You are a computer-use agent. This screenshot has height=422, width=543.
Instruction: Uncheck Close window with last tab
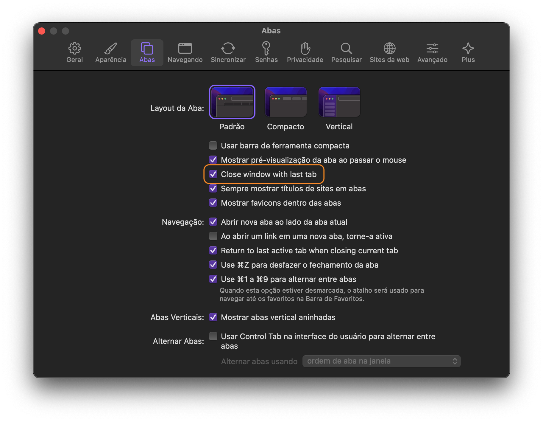click(x=213, y=174)
